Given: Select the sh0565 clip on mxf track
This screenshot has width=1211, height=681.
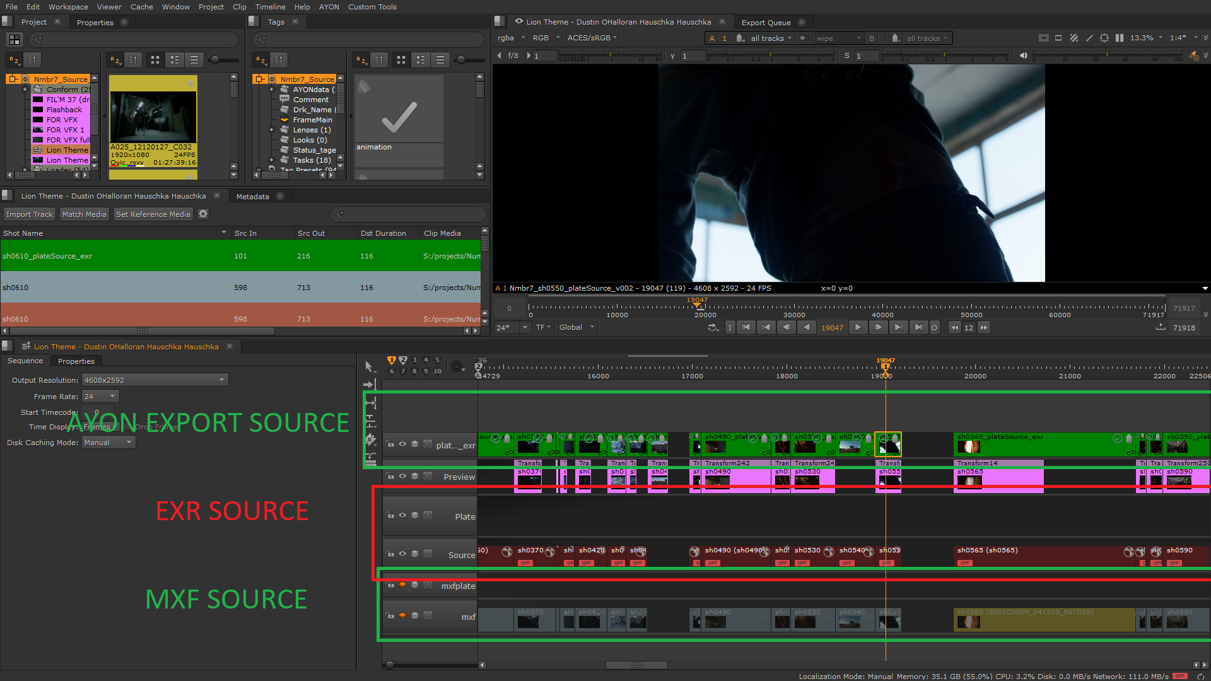Looking at the screenshot, I should [x=1044, y=619].
